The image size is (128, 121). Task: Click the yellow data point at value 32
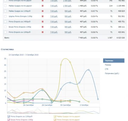(x=70, y=62)
